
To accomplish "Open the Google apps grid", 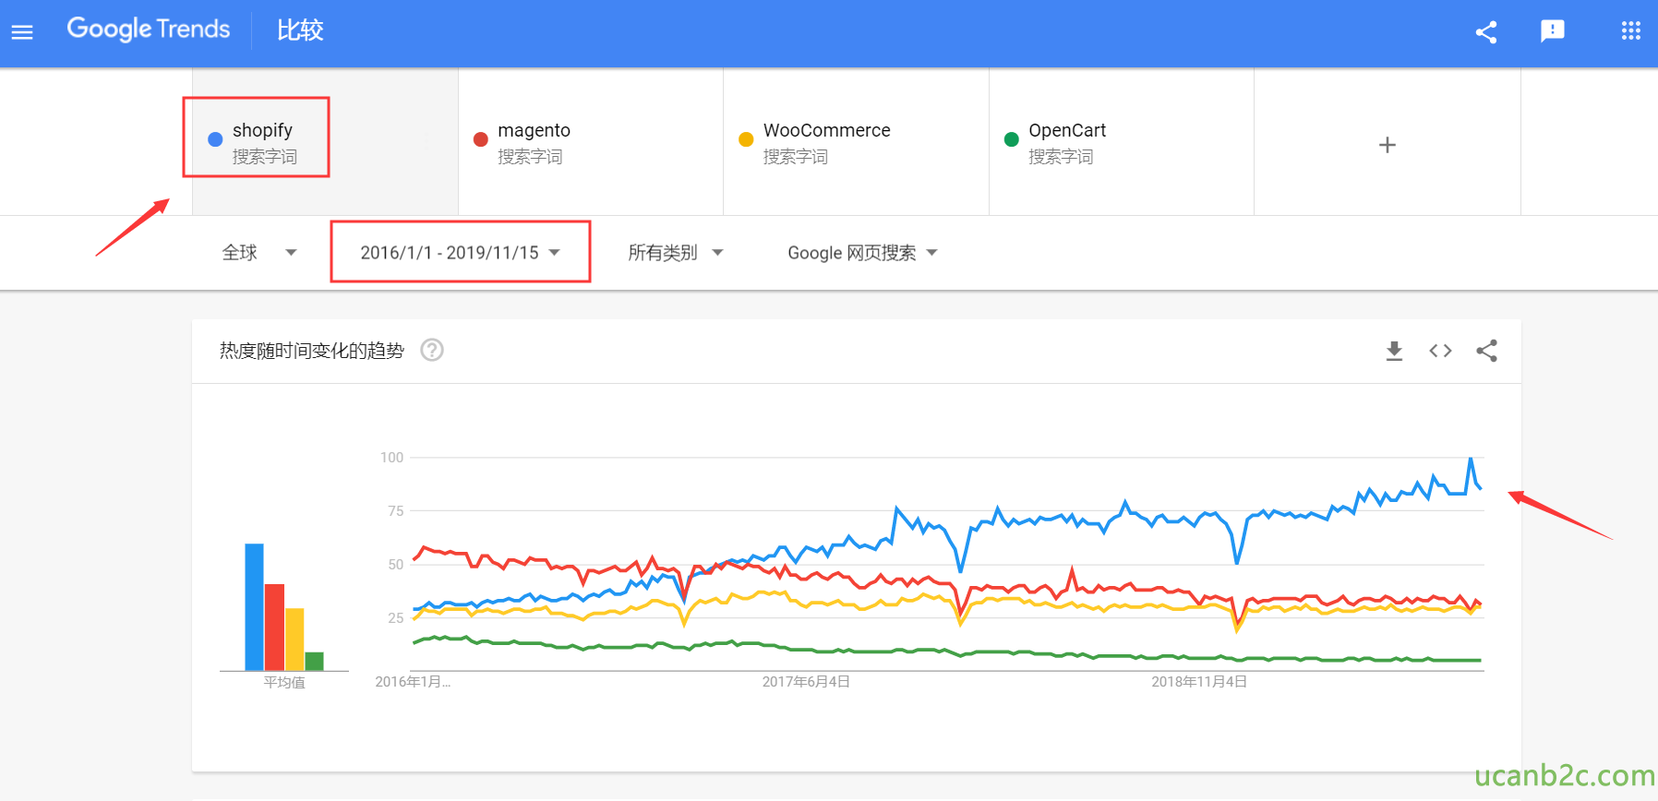I will (1631, 31).
